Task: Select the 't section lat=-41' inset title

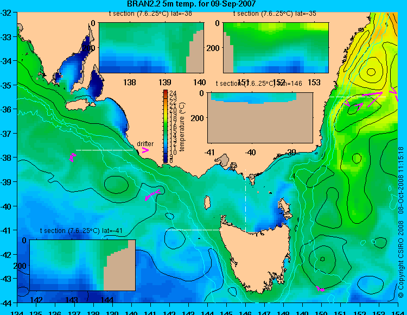Action: [81, 231]
